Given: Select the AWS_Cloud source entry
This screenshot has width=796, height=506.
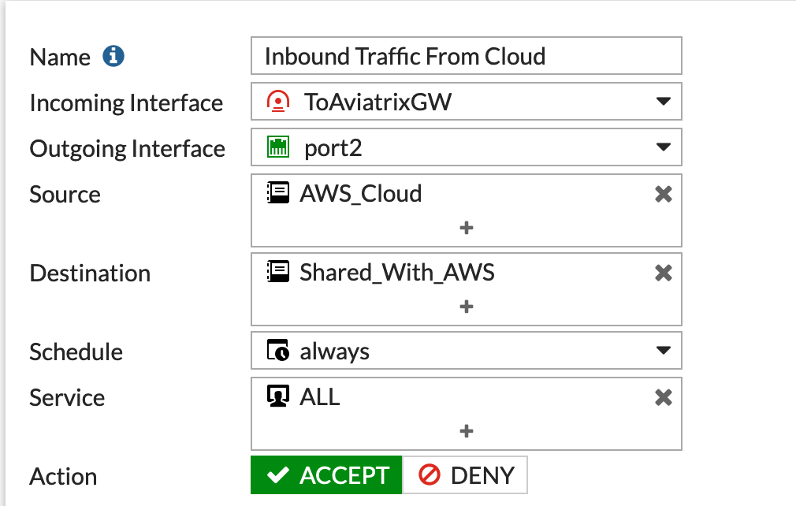Looking at the screenshot, I should pyautogui.click(x=361, y=194).
